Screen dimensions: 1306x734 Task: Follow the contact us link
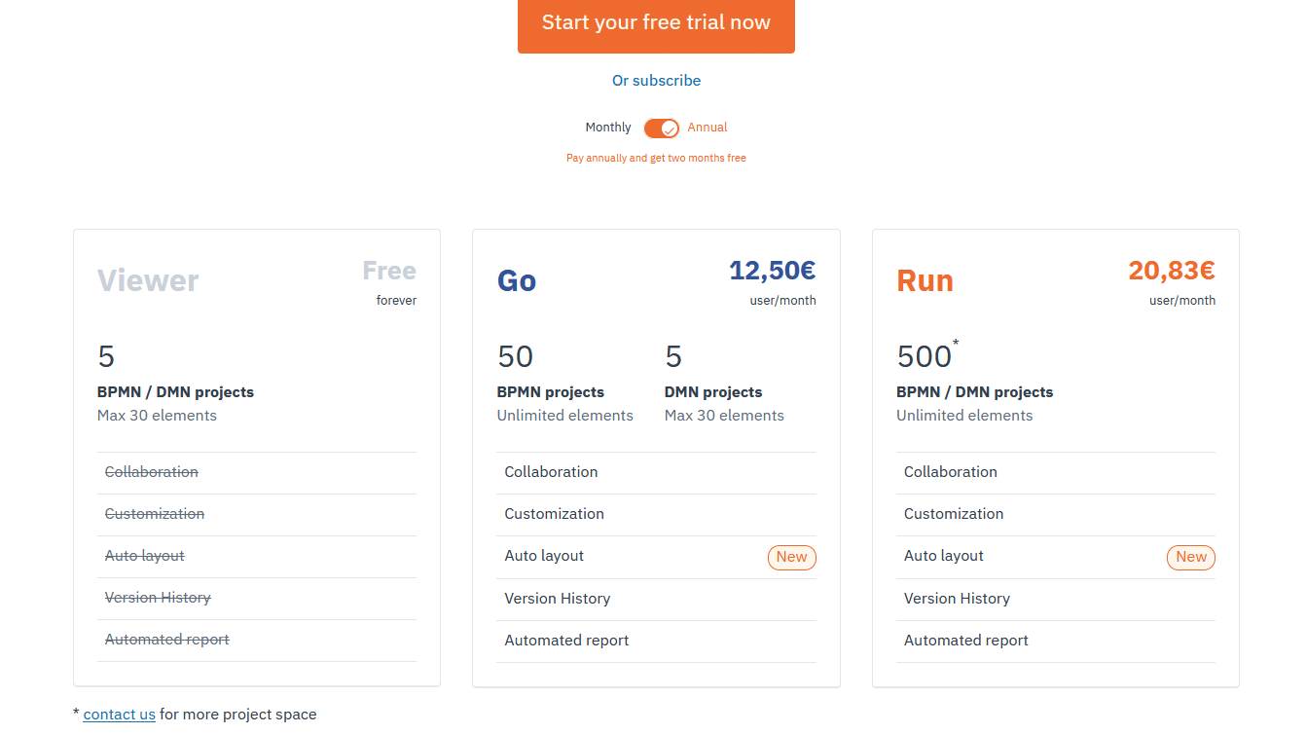point(120,715)
